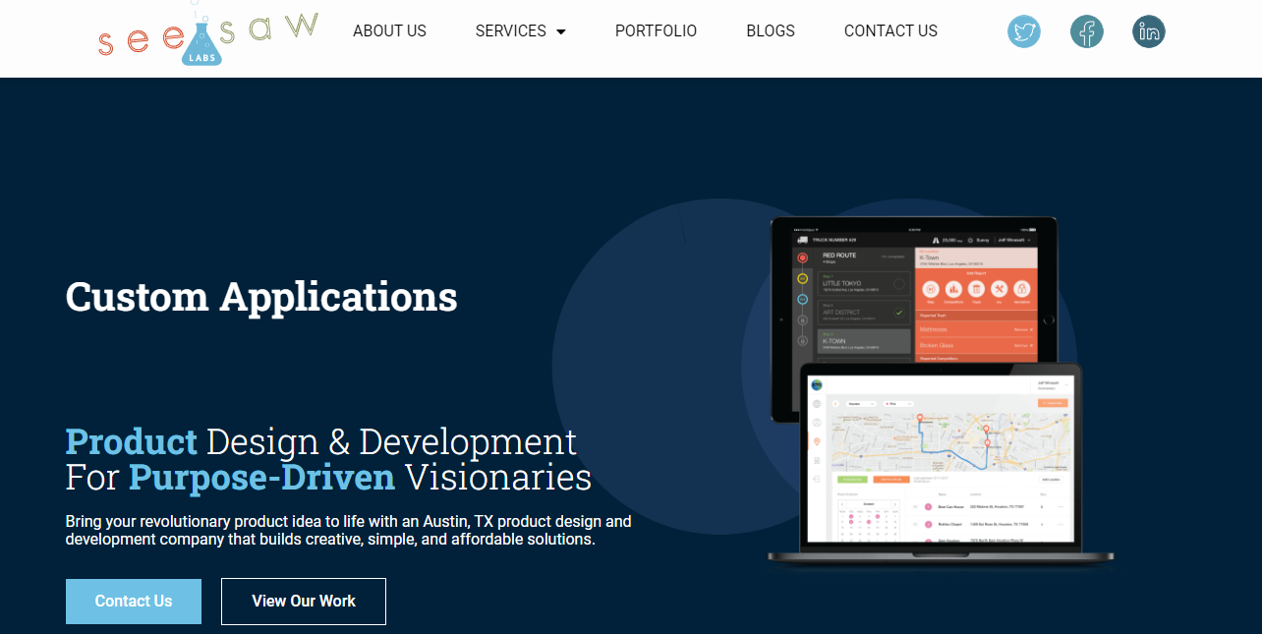This screenshot has height=634, width=1262.
Task: Click the Austin, TX description paragraph
Action: click(x=349, y=530)
